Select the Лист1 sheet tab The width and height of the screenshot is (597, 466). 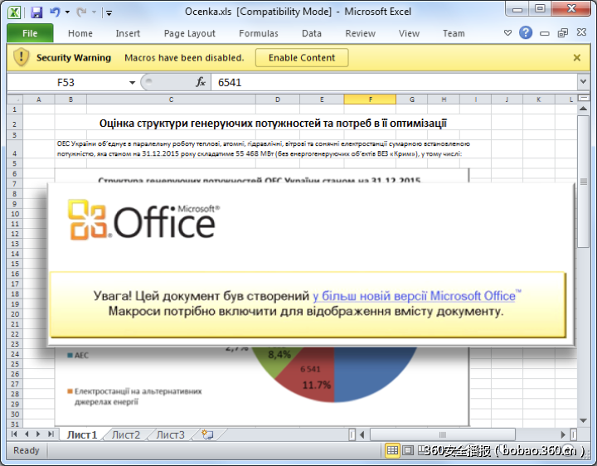[82, 434]
